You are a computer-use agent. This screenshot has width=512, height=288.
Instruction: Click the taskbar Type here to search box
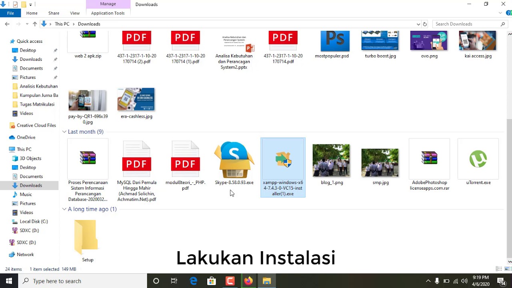[x=83, y=281]
